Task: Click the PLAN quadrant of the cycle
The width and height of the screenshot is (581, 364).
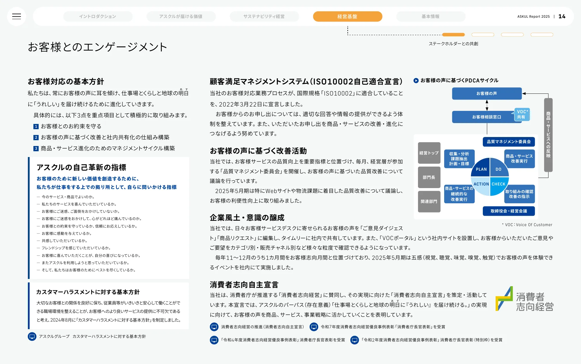Action: 481,168
